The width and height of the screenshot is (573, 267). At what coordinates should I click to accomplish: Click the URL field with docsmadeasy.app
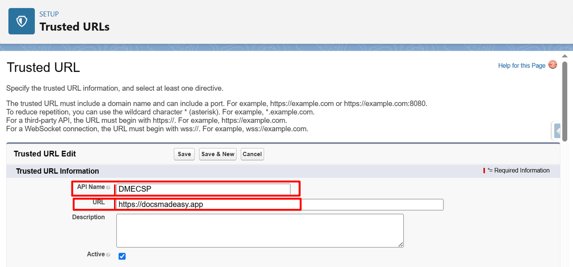pyautogui.click(x=280, y=204)
